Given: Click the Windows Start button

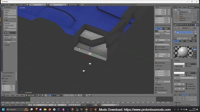Looking at the screenshot, I should click(3, 110).
